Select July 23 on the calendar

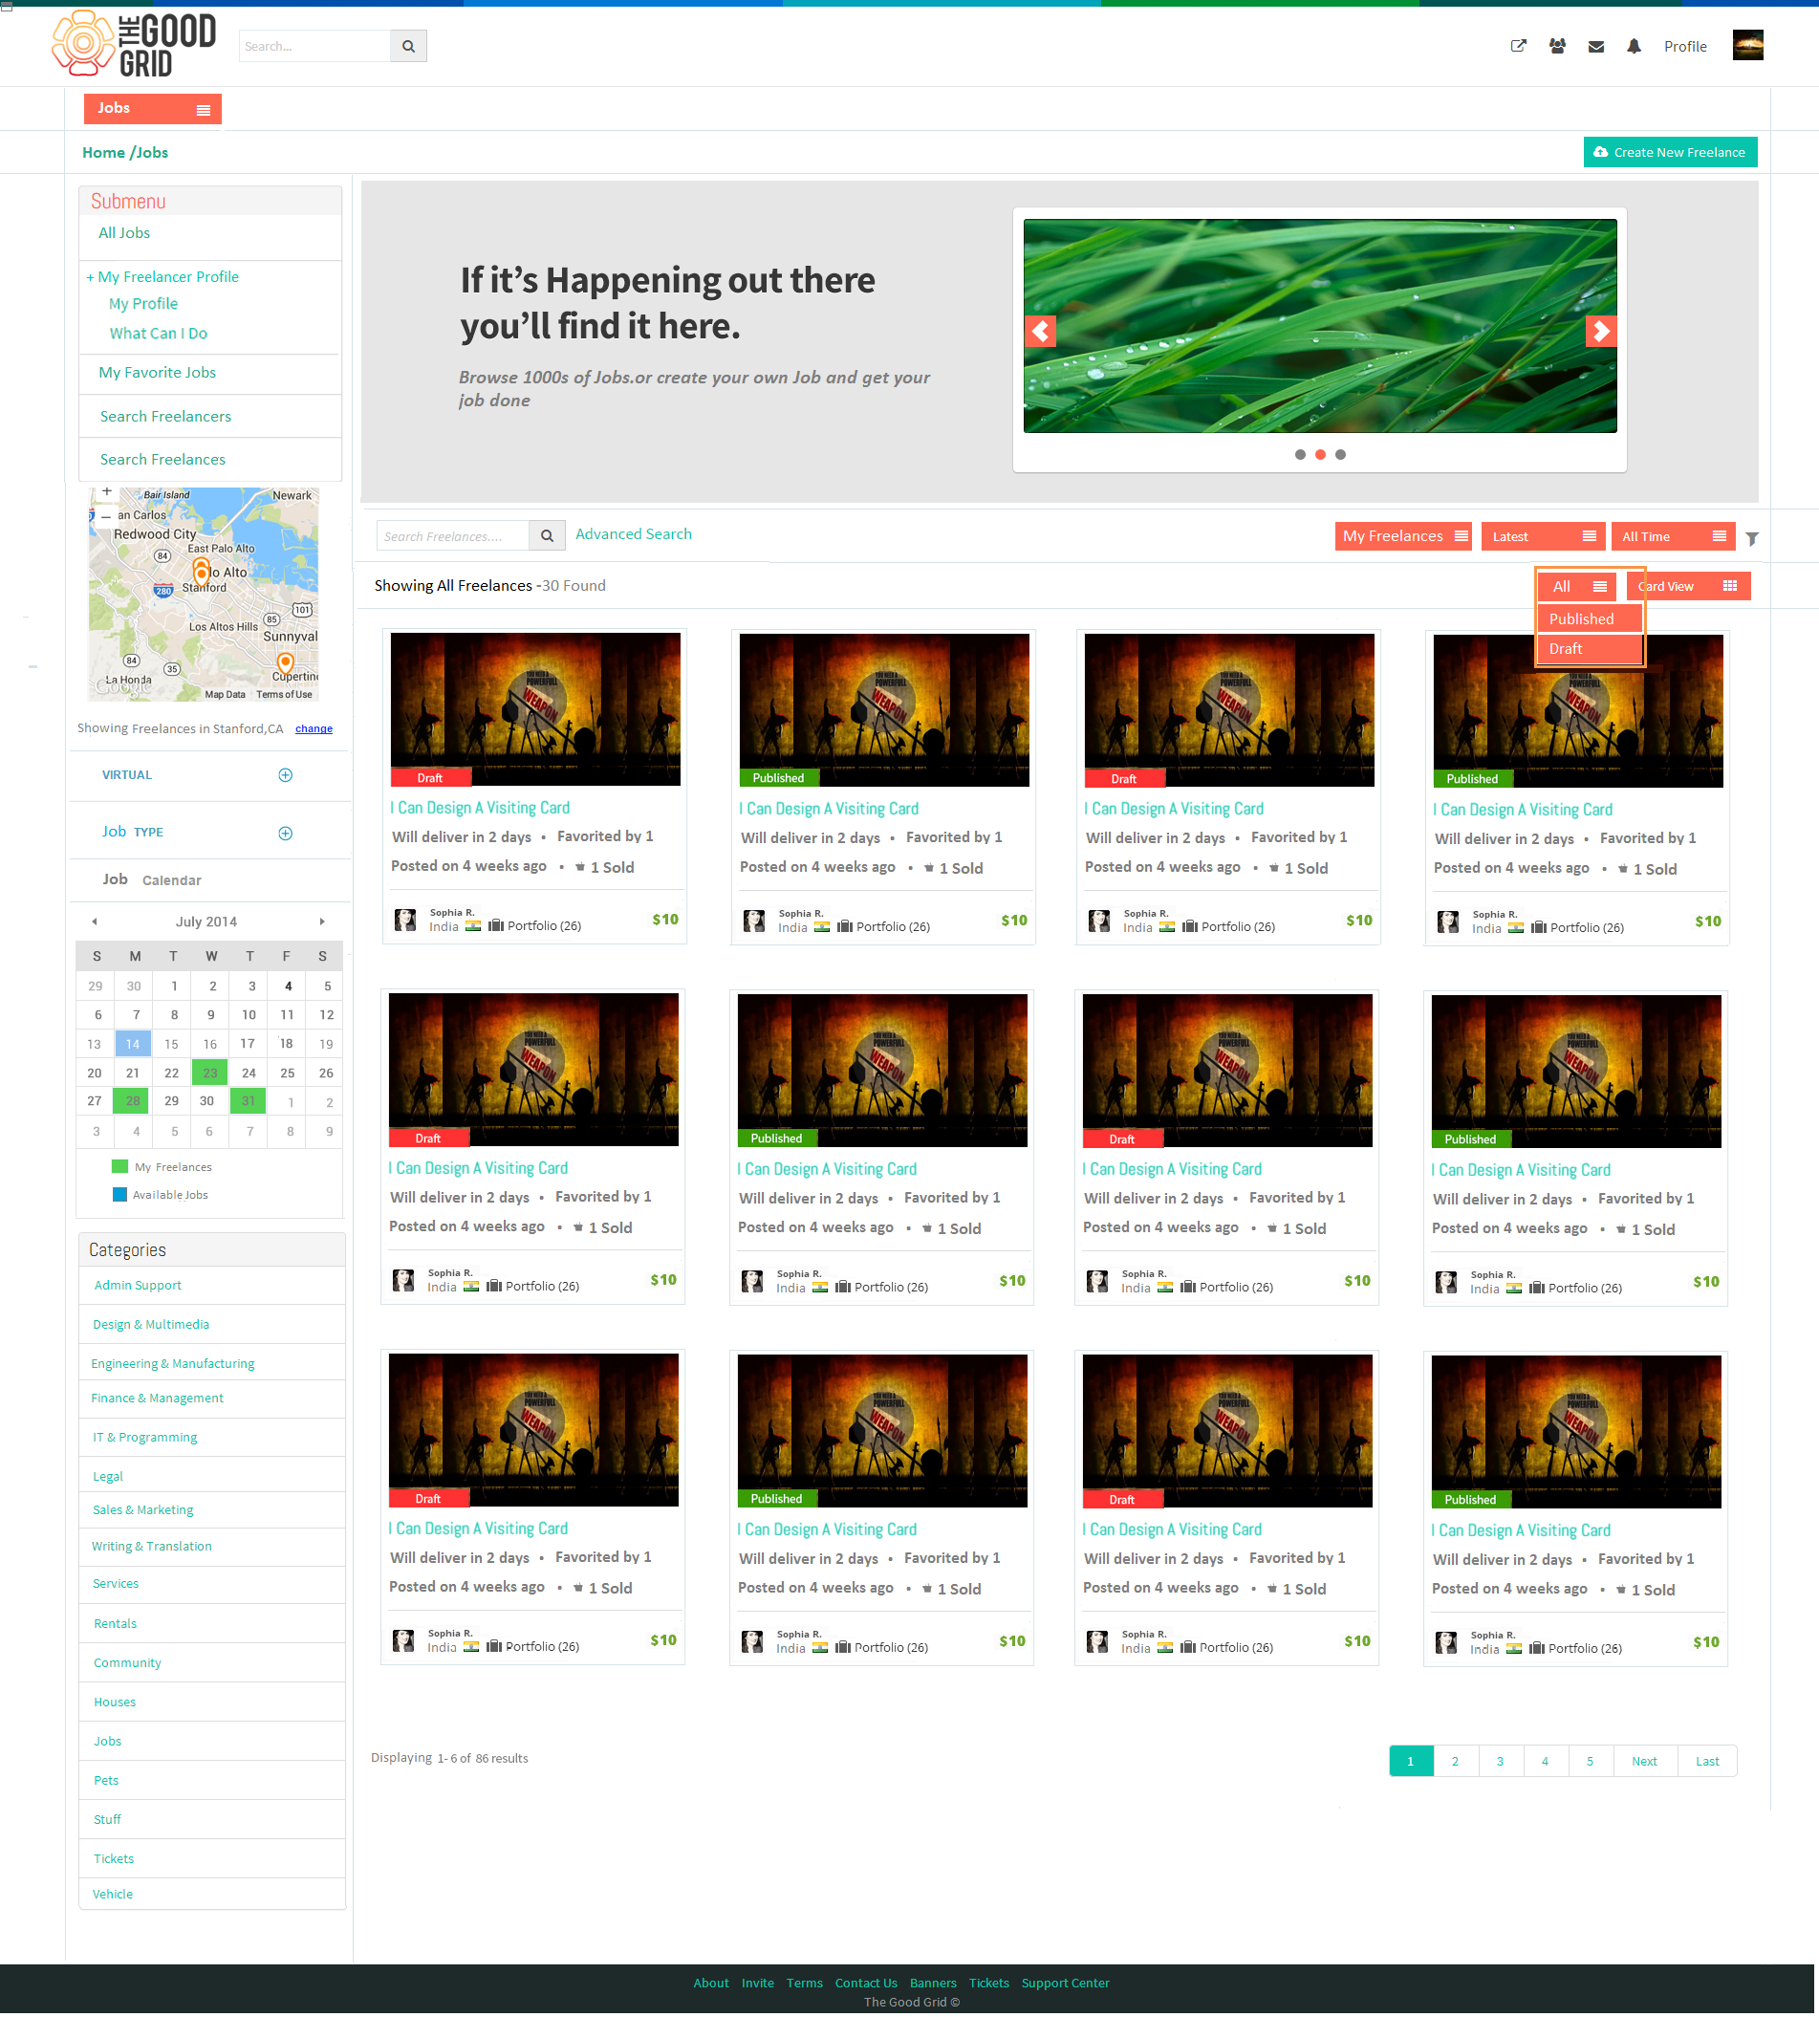coord(210,1073)
